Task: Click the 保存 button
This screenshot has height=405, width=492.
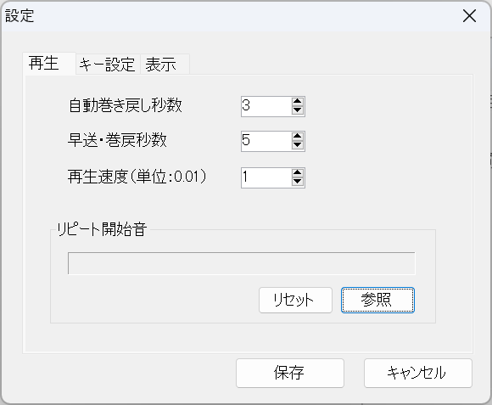Action: pos(290,374)
